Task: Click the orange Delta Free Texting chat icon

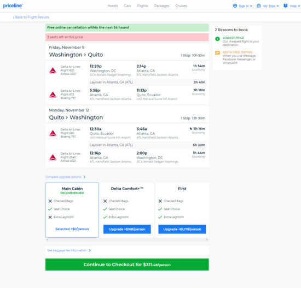Action: coord(217,53)
